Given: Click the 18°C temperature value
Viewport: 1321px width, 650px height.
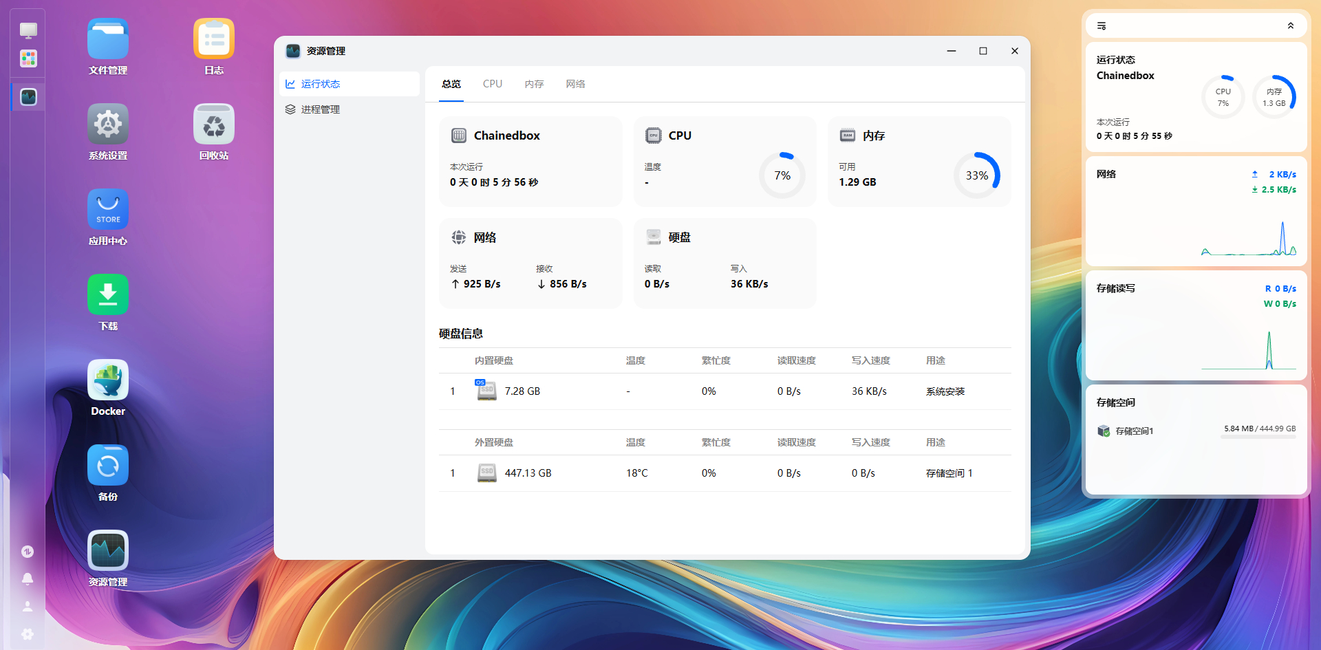Looking at the screenshot, I should point(637,473).
